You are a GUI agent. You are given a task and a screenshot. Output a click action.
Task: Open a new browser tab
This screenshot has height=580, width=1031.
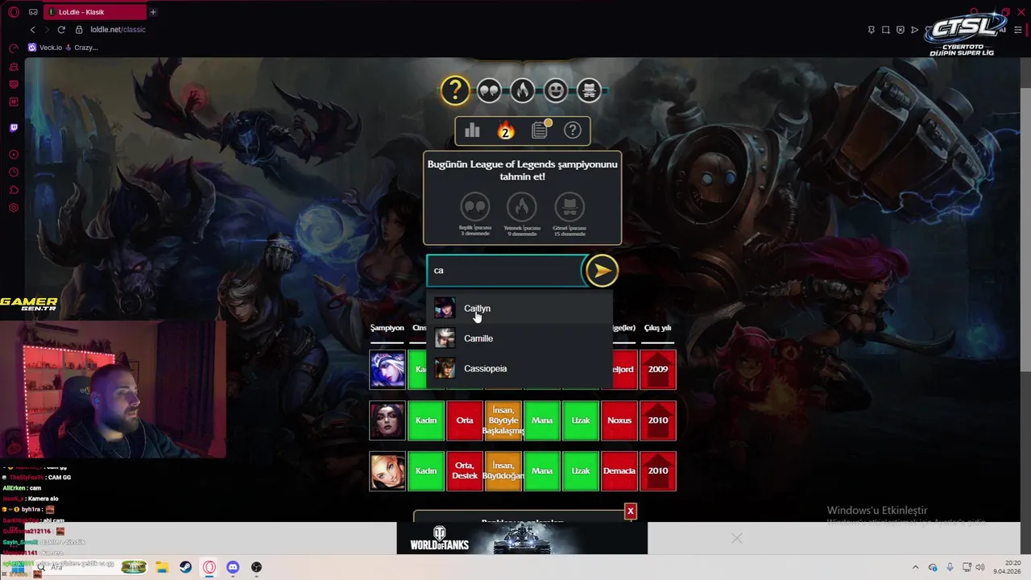[153, 12]
